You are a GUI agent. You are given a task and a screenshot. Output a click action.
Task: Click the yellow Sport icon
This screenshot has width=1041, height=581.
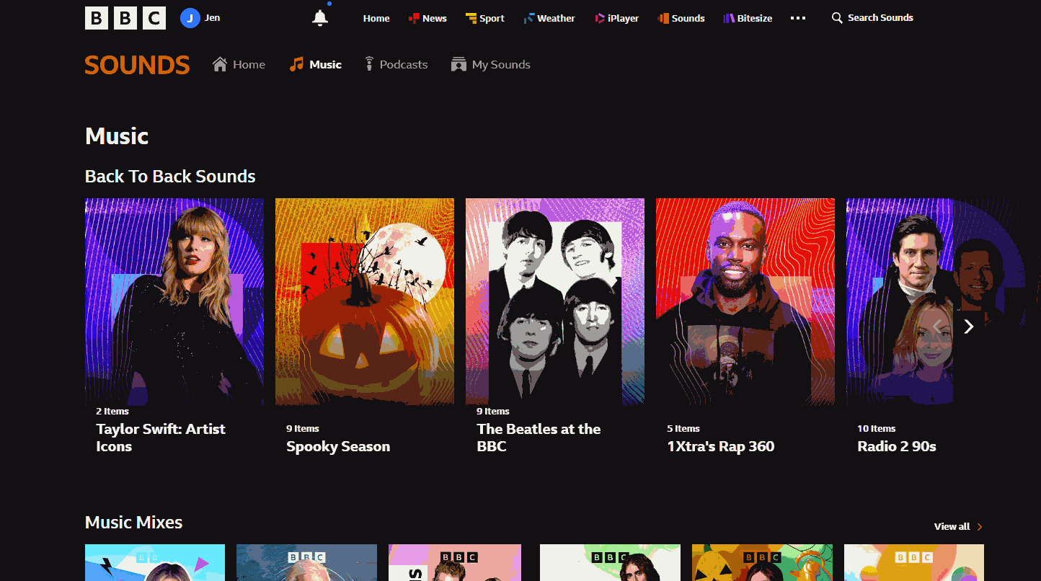(471, 18)
